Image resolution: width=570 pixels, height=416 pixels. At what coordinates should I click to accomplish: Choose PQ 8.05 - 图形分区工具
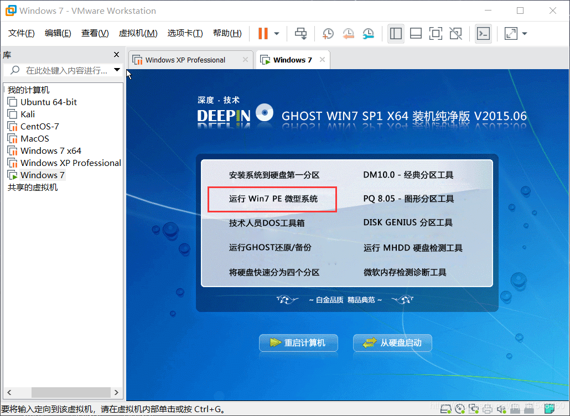pyautogui.click(x=408, y=199)
